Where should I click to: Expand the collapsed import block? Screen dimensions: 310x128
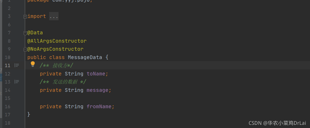point(25,17)
